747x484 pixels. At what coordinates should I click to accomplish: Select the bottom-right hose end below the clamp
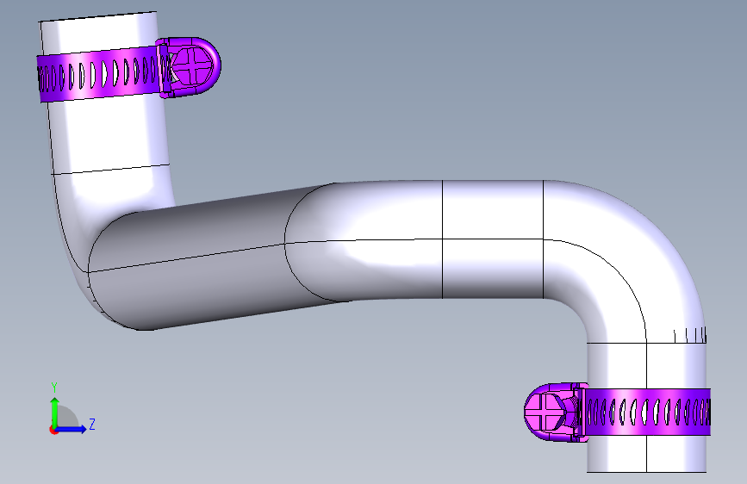tap(646, 453)
